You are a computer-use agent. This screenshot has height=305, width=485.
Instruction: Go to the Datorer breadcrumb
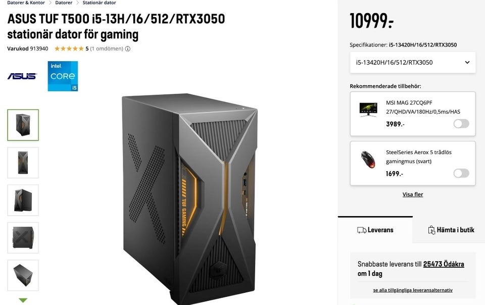point(64,3)
